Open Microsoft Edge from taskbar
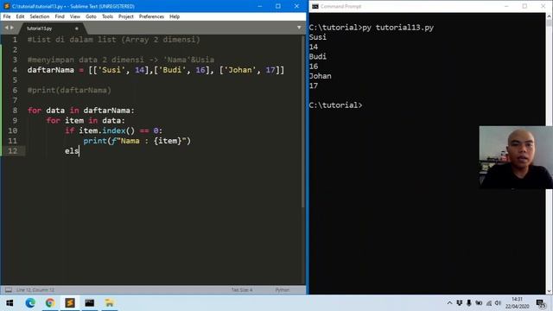553x311 pixels. [30, 303]
